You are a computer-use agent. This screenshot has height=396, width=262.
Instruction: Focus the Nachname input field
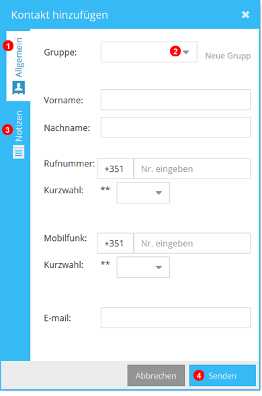[175, 128]
